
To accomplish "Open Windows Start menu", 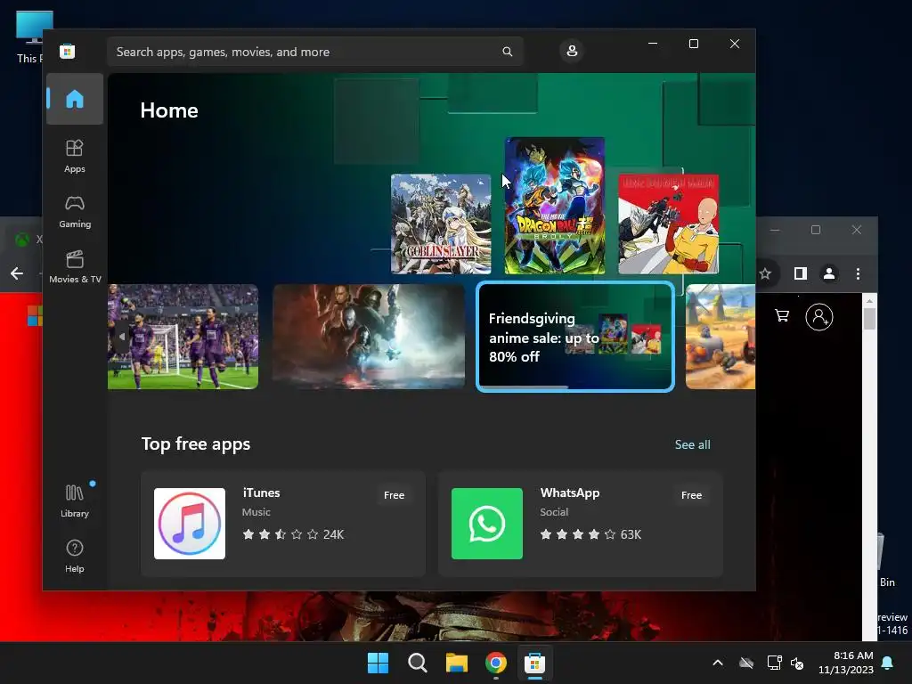I will [x=378, y=663].
